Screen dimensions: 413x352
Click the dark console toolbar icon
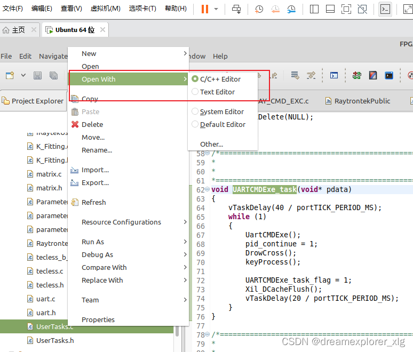click(x=389, y=76)
